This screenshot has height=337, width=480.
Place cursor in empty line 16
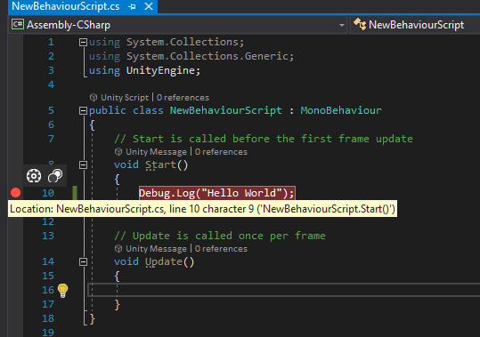(x=283, y=290)
